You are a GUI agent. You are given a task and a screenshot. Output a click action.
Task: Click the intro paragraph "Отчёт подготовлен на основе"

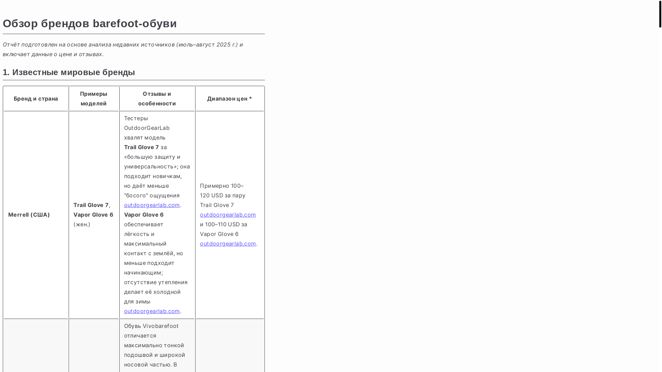click(x=123, y=49)
